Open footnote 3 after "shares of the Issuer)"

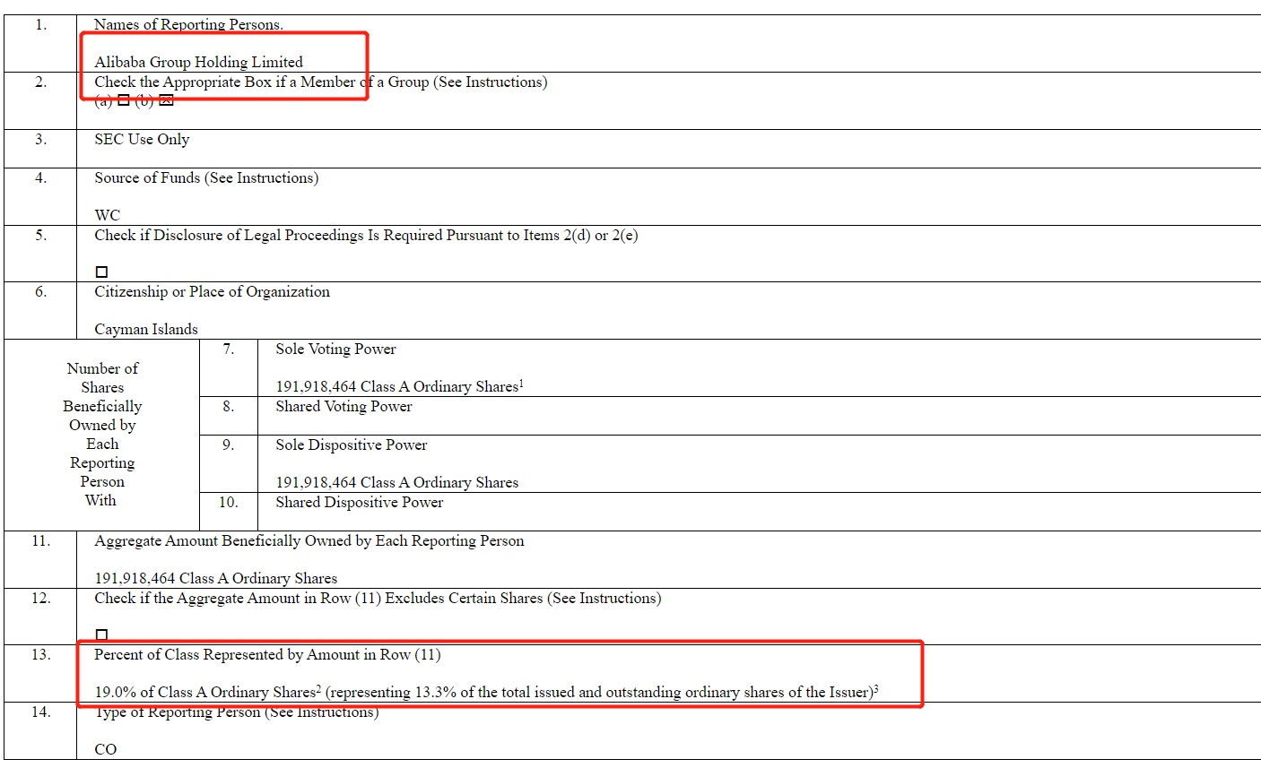tap(876, 689)
